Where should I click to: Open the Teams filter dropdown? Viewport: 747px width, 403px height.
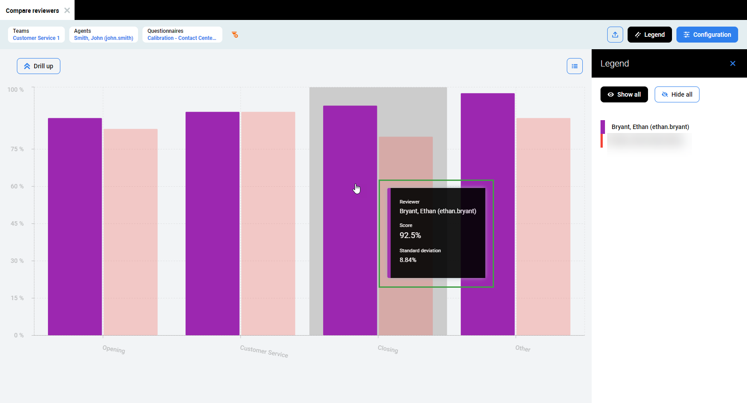[x=36, y=35]
